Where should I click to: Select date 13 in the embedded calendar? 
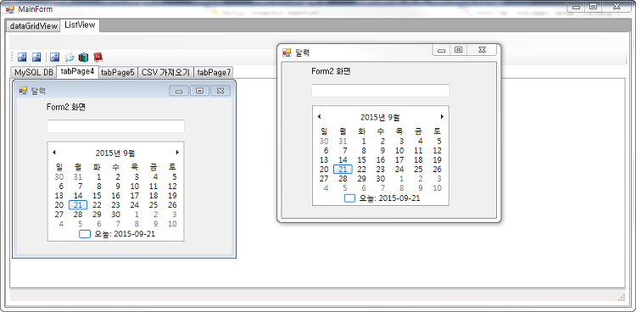click(59, 196)
